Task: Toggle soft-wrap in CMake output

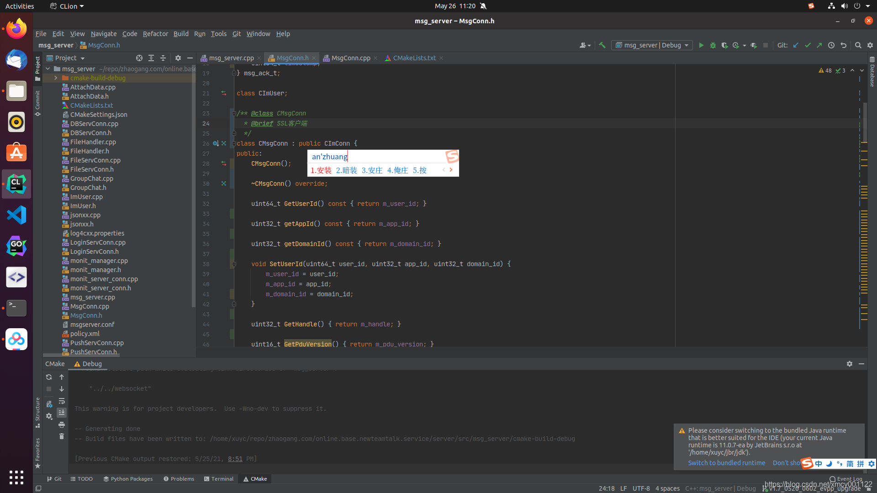Action: coord(62,401)
